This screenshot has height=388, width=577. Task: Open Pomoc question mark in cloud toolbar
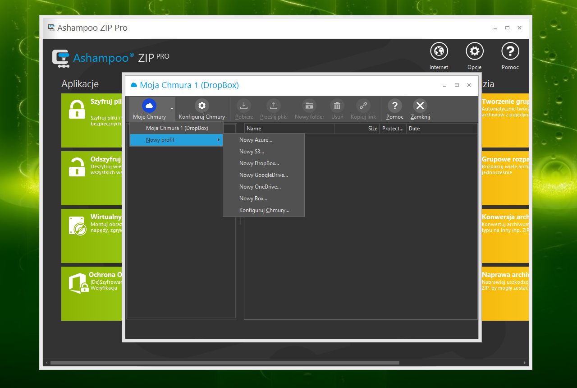point(395,106)
